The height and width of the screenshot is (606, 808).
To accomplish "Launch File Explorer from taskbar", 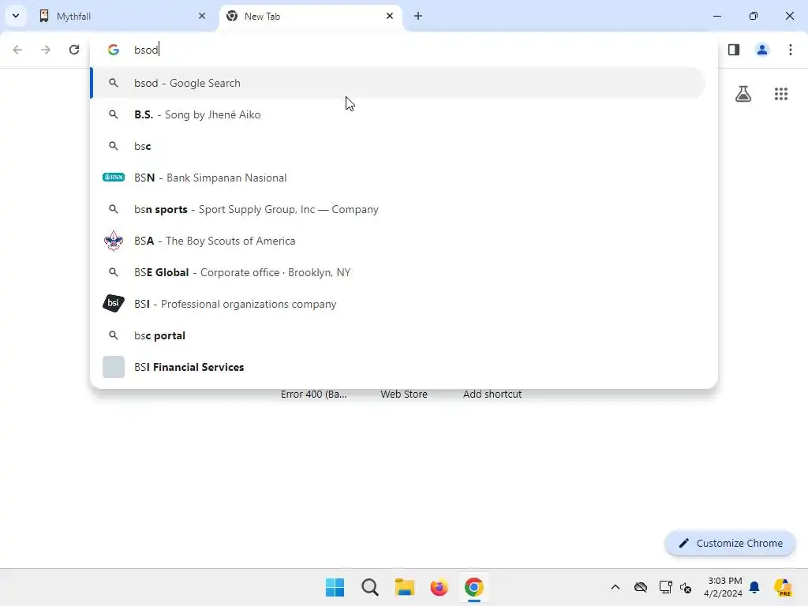I will coord(405,587).
